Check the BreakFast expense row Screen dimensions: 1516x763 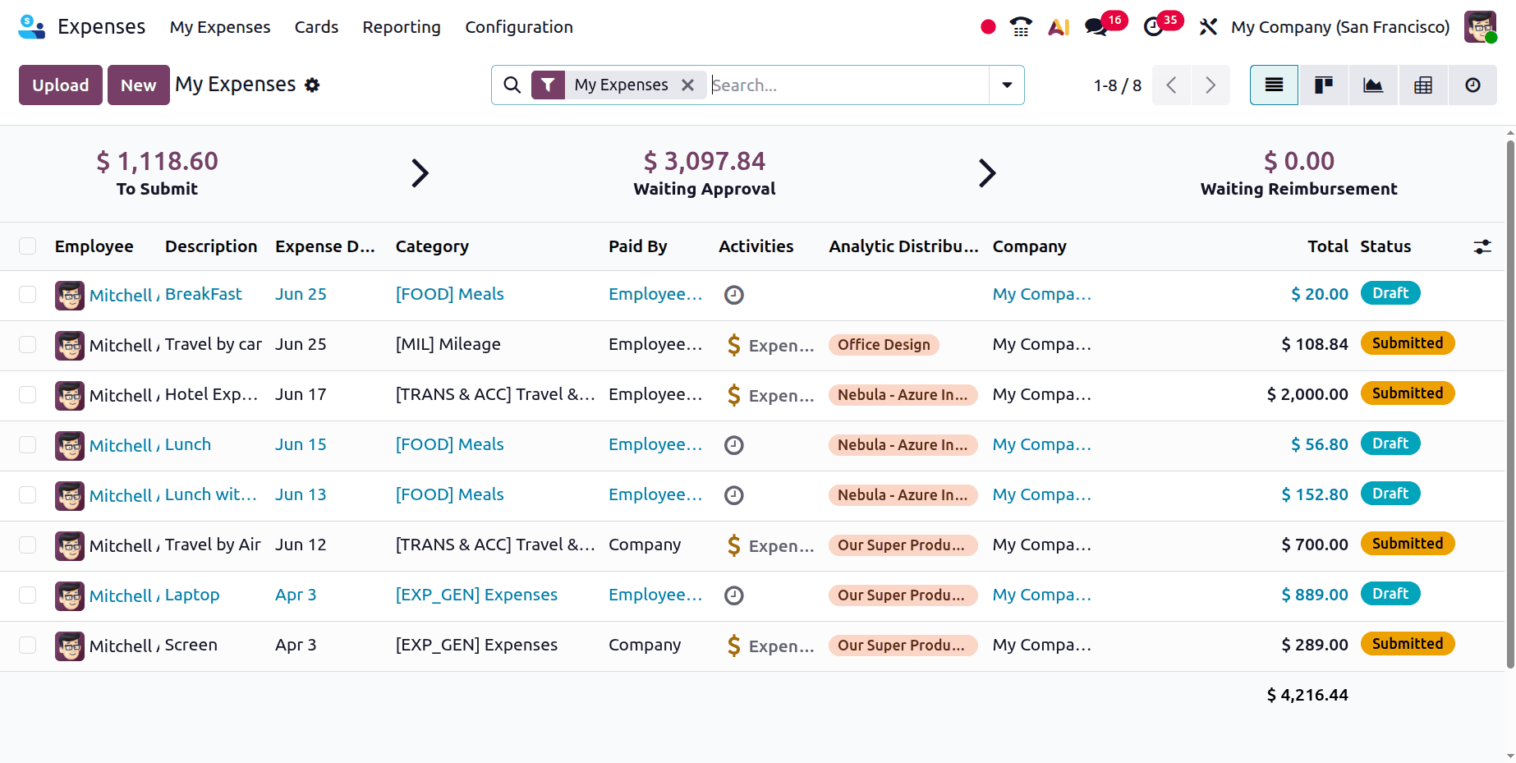tap(28, 295)
